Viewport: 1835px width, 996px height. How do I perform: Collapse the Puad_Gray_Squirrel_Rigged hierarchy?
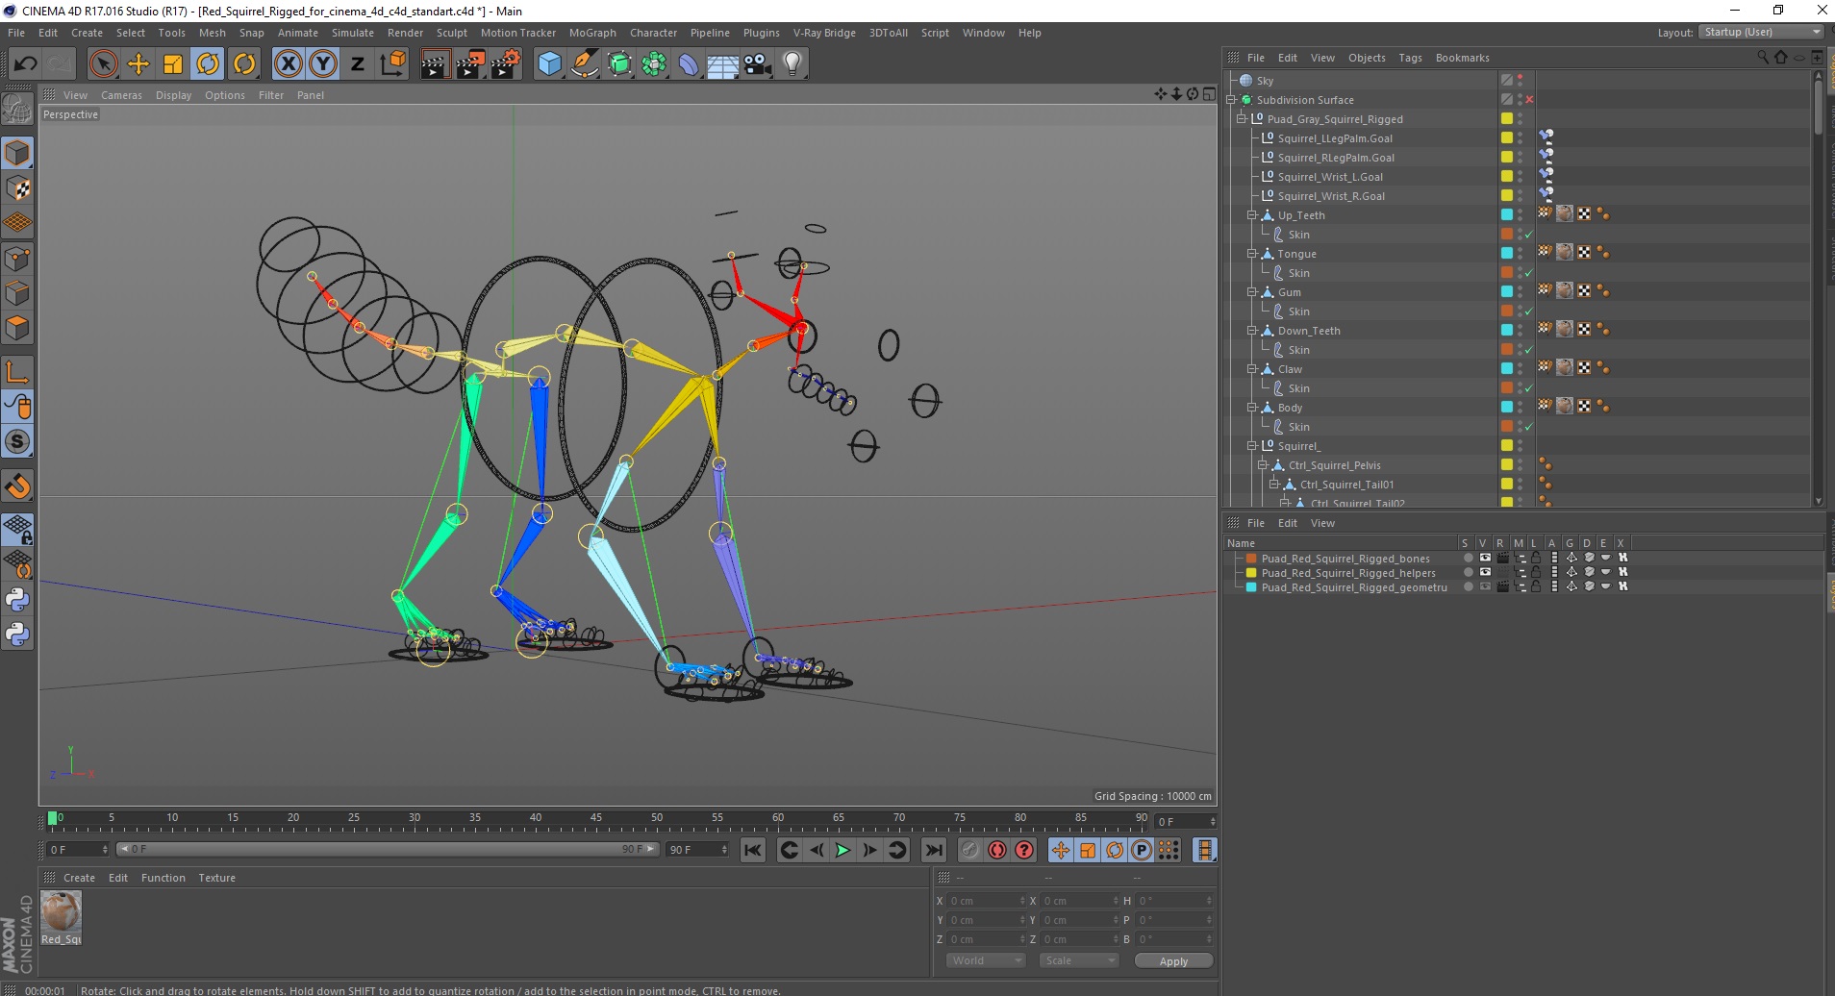tap(1242, 119)
